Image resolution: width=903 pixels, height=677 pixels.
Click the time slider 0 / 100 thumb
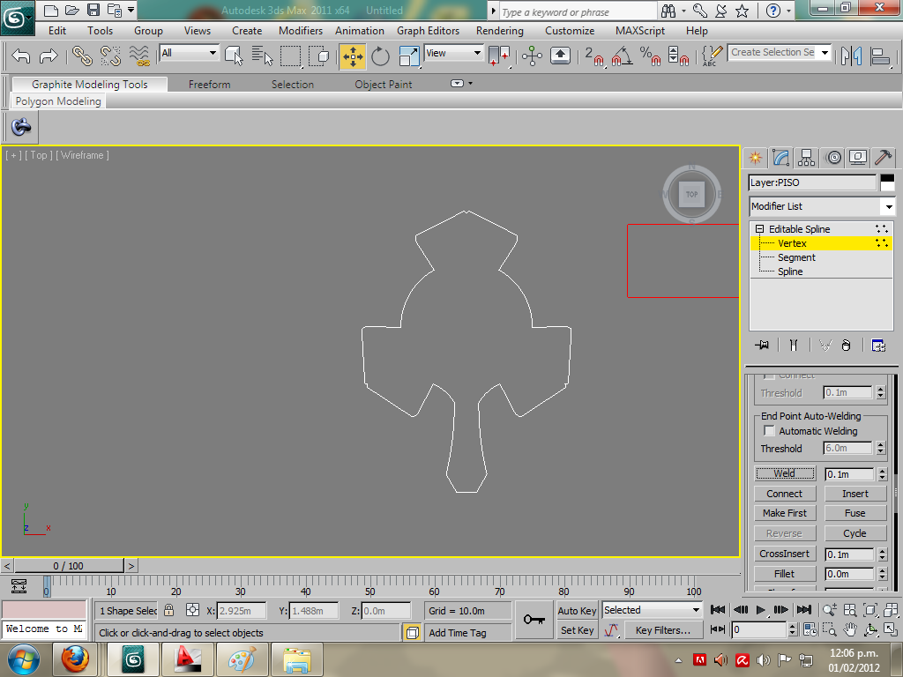pos(69,566)
